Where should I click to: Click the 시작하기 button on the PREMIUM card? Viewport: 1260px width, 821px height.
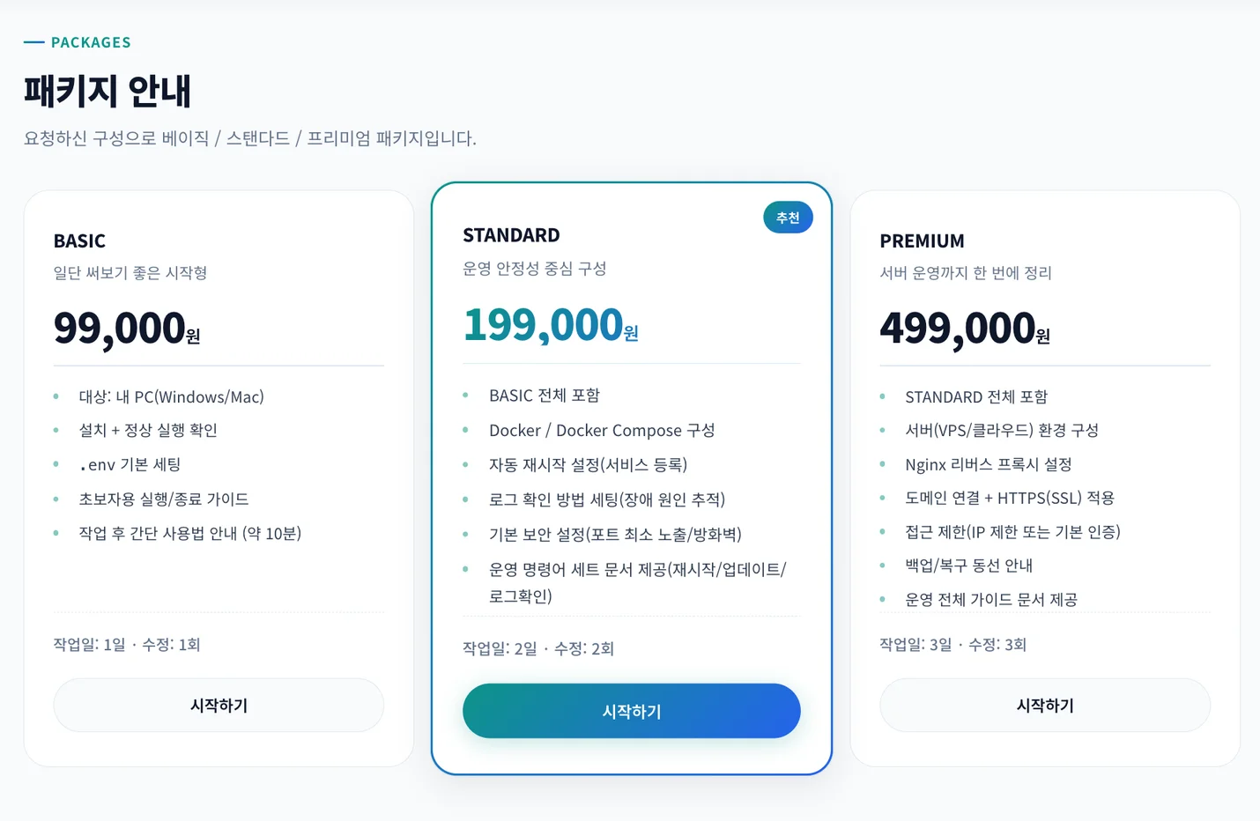click(1045, 705)
